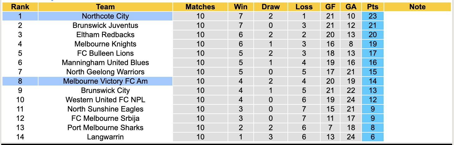
Task: Select FC Bulleen Lions row name
Action: coord(105,53)
